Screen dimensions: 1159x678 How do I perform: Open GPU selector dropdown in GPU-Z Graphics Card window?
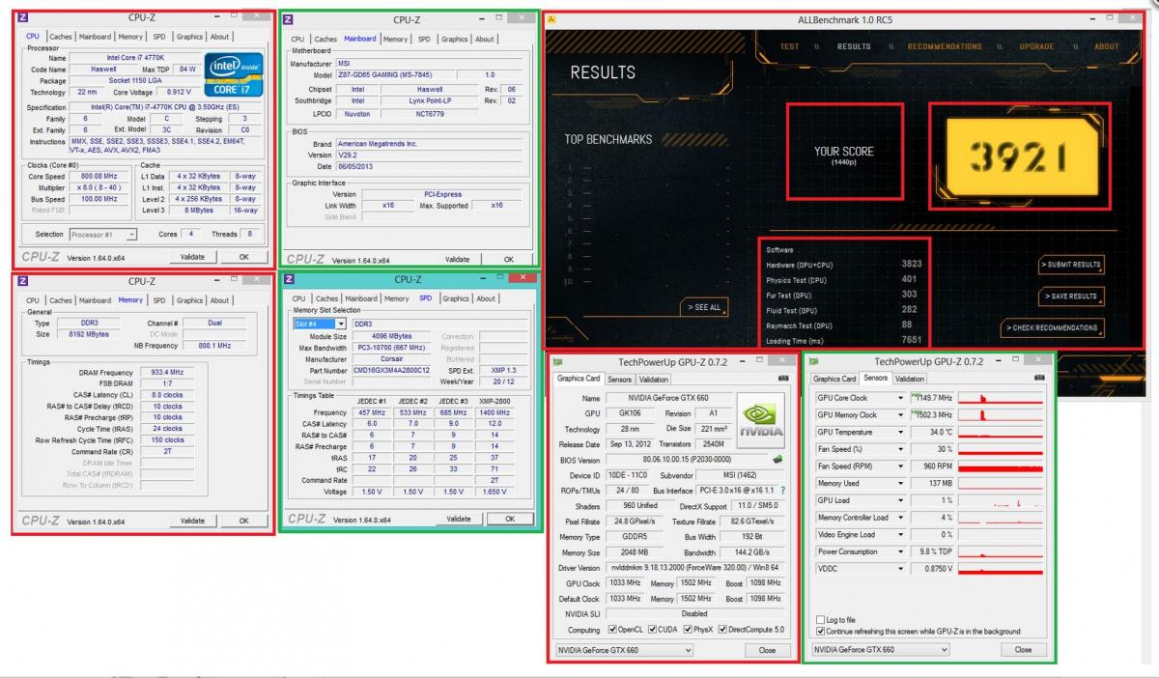(625, 650)
